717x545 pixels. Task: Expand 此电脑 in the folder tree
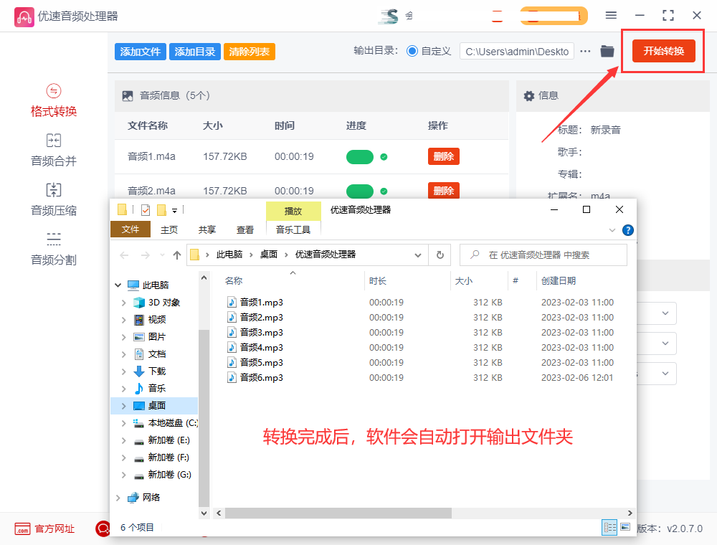click(118, 284)
